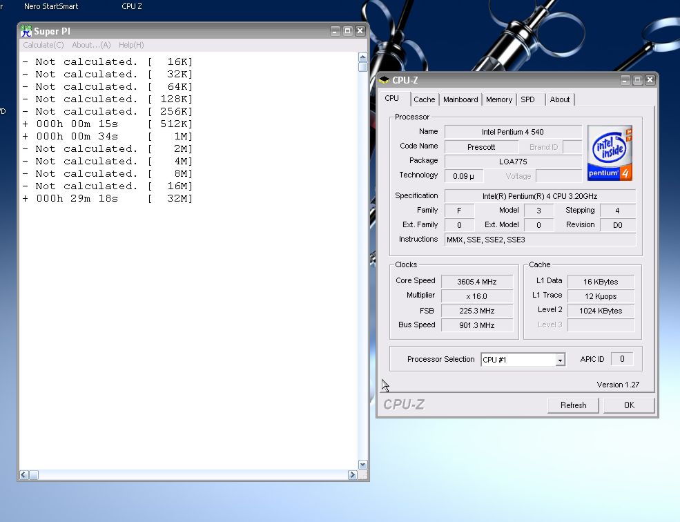The image size is (680, 522).
Task: Click the Package field 'LGA775'
Action: coord(513,162)
